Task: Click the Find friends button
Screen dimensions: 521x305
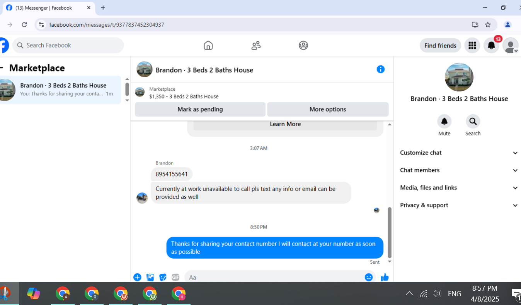Action: click(440, 46)
